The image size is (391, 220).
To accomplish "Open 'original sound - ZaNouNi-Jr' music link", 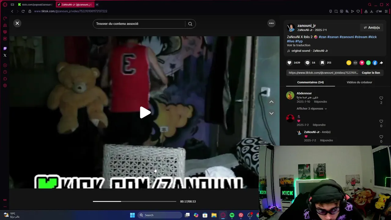I will 309,51.
